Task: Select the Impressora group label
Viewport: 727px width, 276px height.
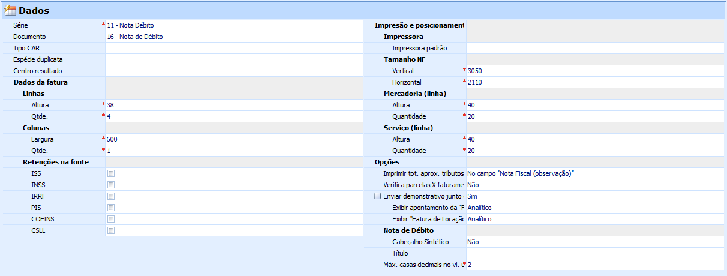Action: [404, 37]
